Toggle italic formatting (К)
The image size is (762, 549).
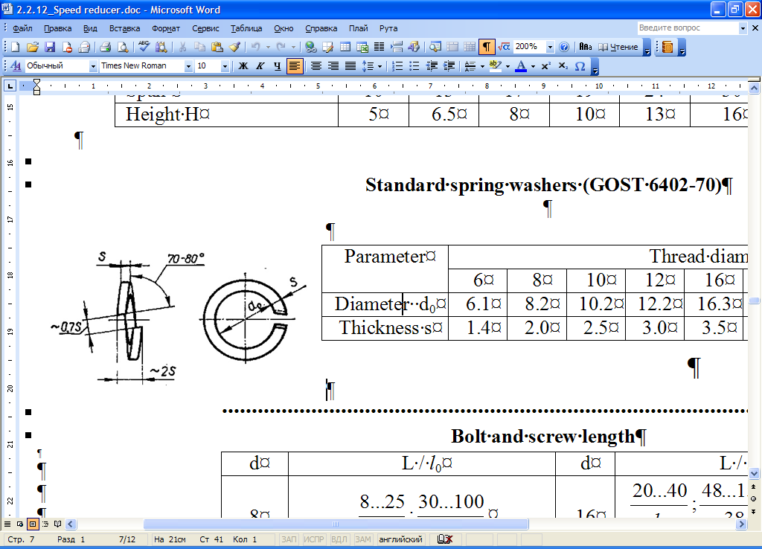point(260,66)
